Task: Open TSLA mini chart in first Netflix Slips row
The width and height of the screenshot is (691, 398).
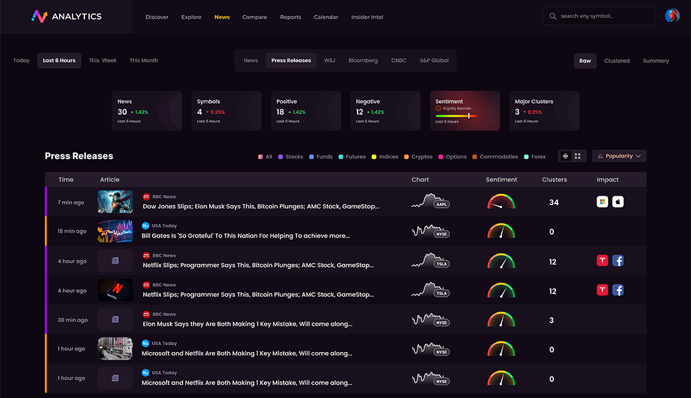Action: (x=430, y=260)
